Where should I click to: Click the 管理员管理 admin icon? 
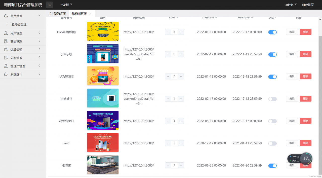[6, 66]
